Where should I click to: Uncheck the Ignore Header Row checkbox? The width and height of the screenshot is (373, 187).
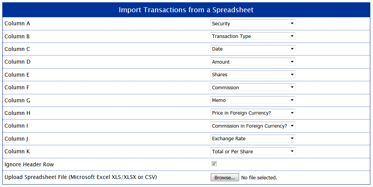(x=214, y=164)
